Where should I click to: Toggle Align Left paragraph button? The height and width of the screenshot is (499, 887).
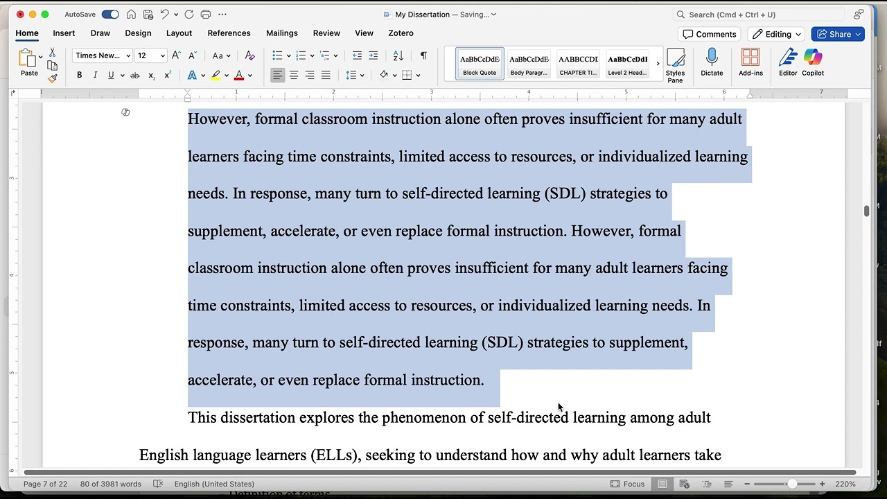click(277, 75)
